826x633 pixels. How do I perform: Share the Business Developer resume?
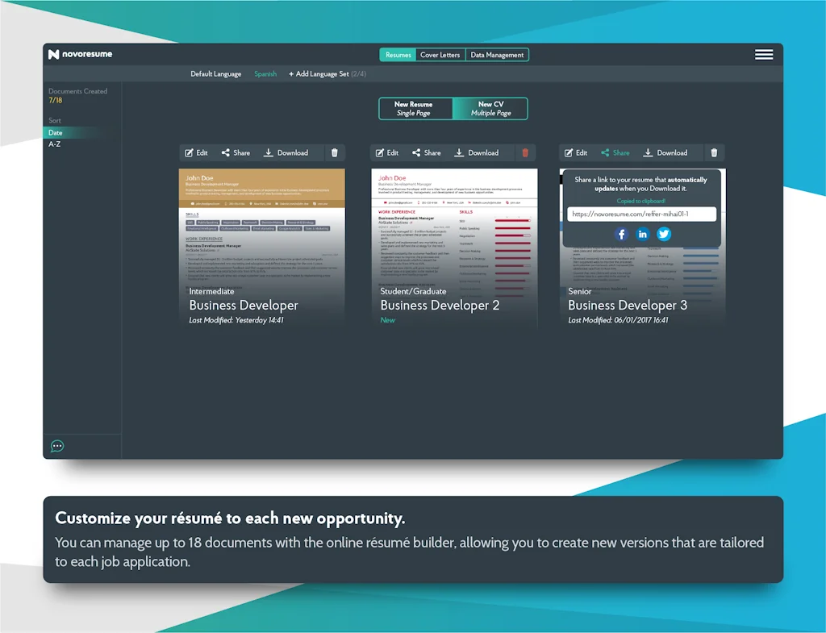click(x=236, y=152)
